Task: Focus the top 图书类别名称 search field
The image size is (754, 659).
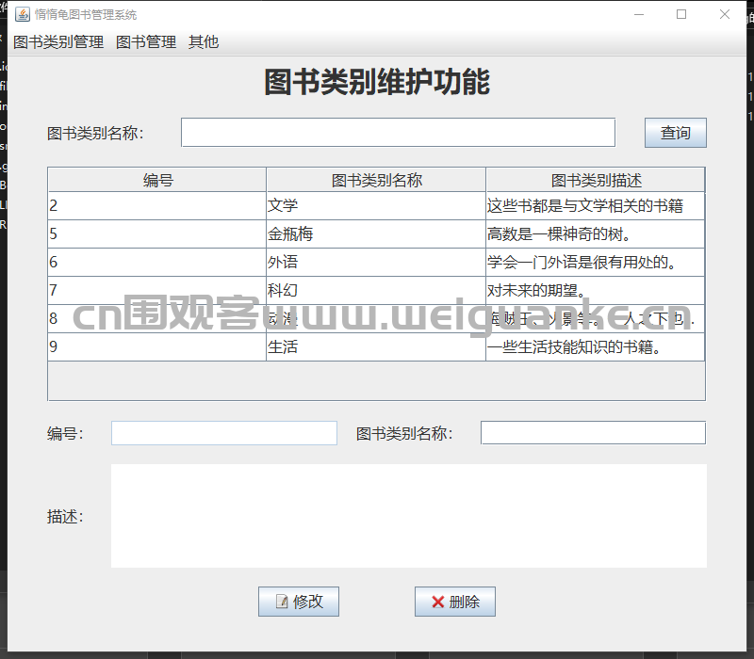Action: [x=398, y=133]
